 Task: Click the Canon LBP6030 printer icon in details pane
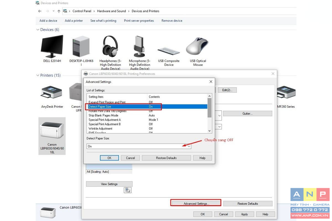[48, 212]
